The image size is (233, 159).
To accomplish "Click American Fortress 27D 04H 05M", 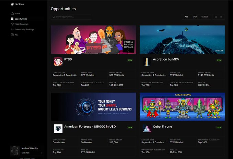I will click(88, 152).
